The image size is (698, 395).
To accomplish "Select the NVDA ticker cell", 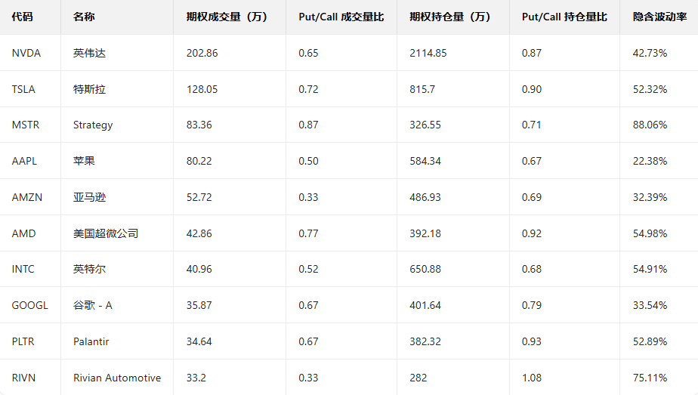I will click(x=26, y=53).
